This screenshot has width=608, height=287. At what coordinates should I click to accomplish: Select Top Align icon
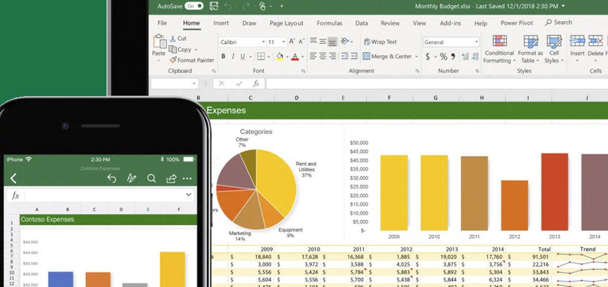click(x=313, y=42)
